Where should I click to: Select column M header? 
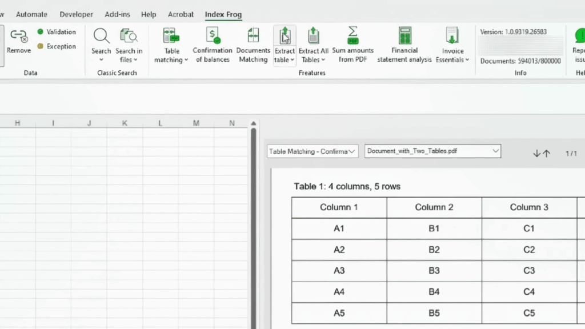[197, 123]
